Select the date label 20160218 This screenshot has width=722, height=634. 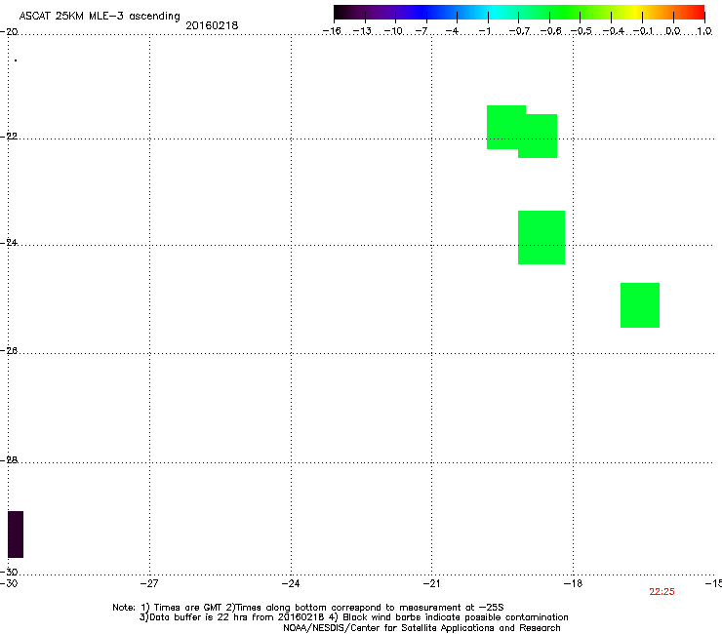[x=212, y=25]
